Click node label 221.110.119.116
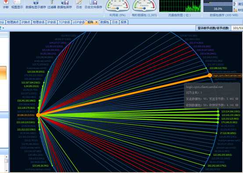 pyautogui.click(x=26, y=122)
